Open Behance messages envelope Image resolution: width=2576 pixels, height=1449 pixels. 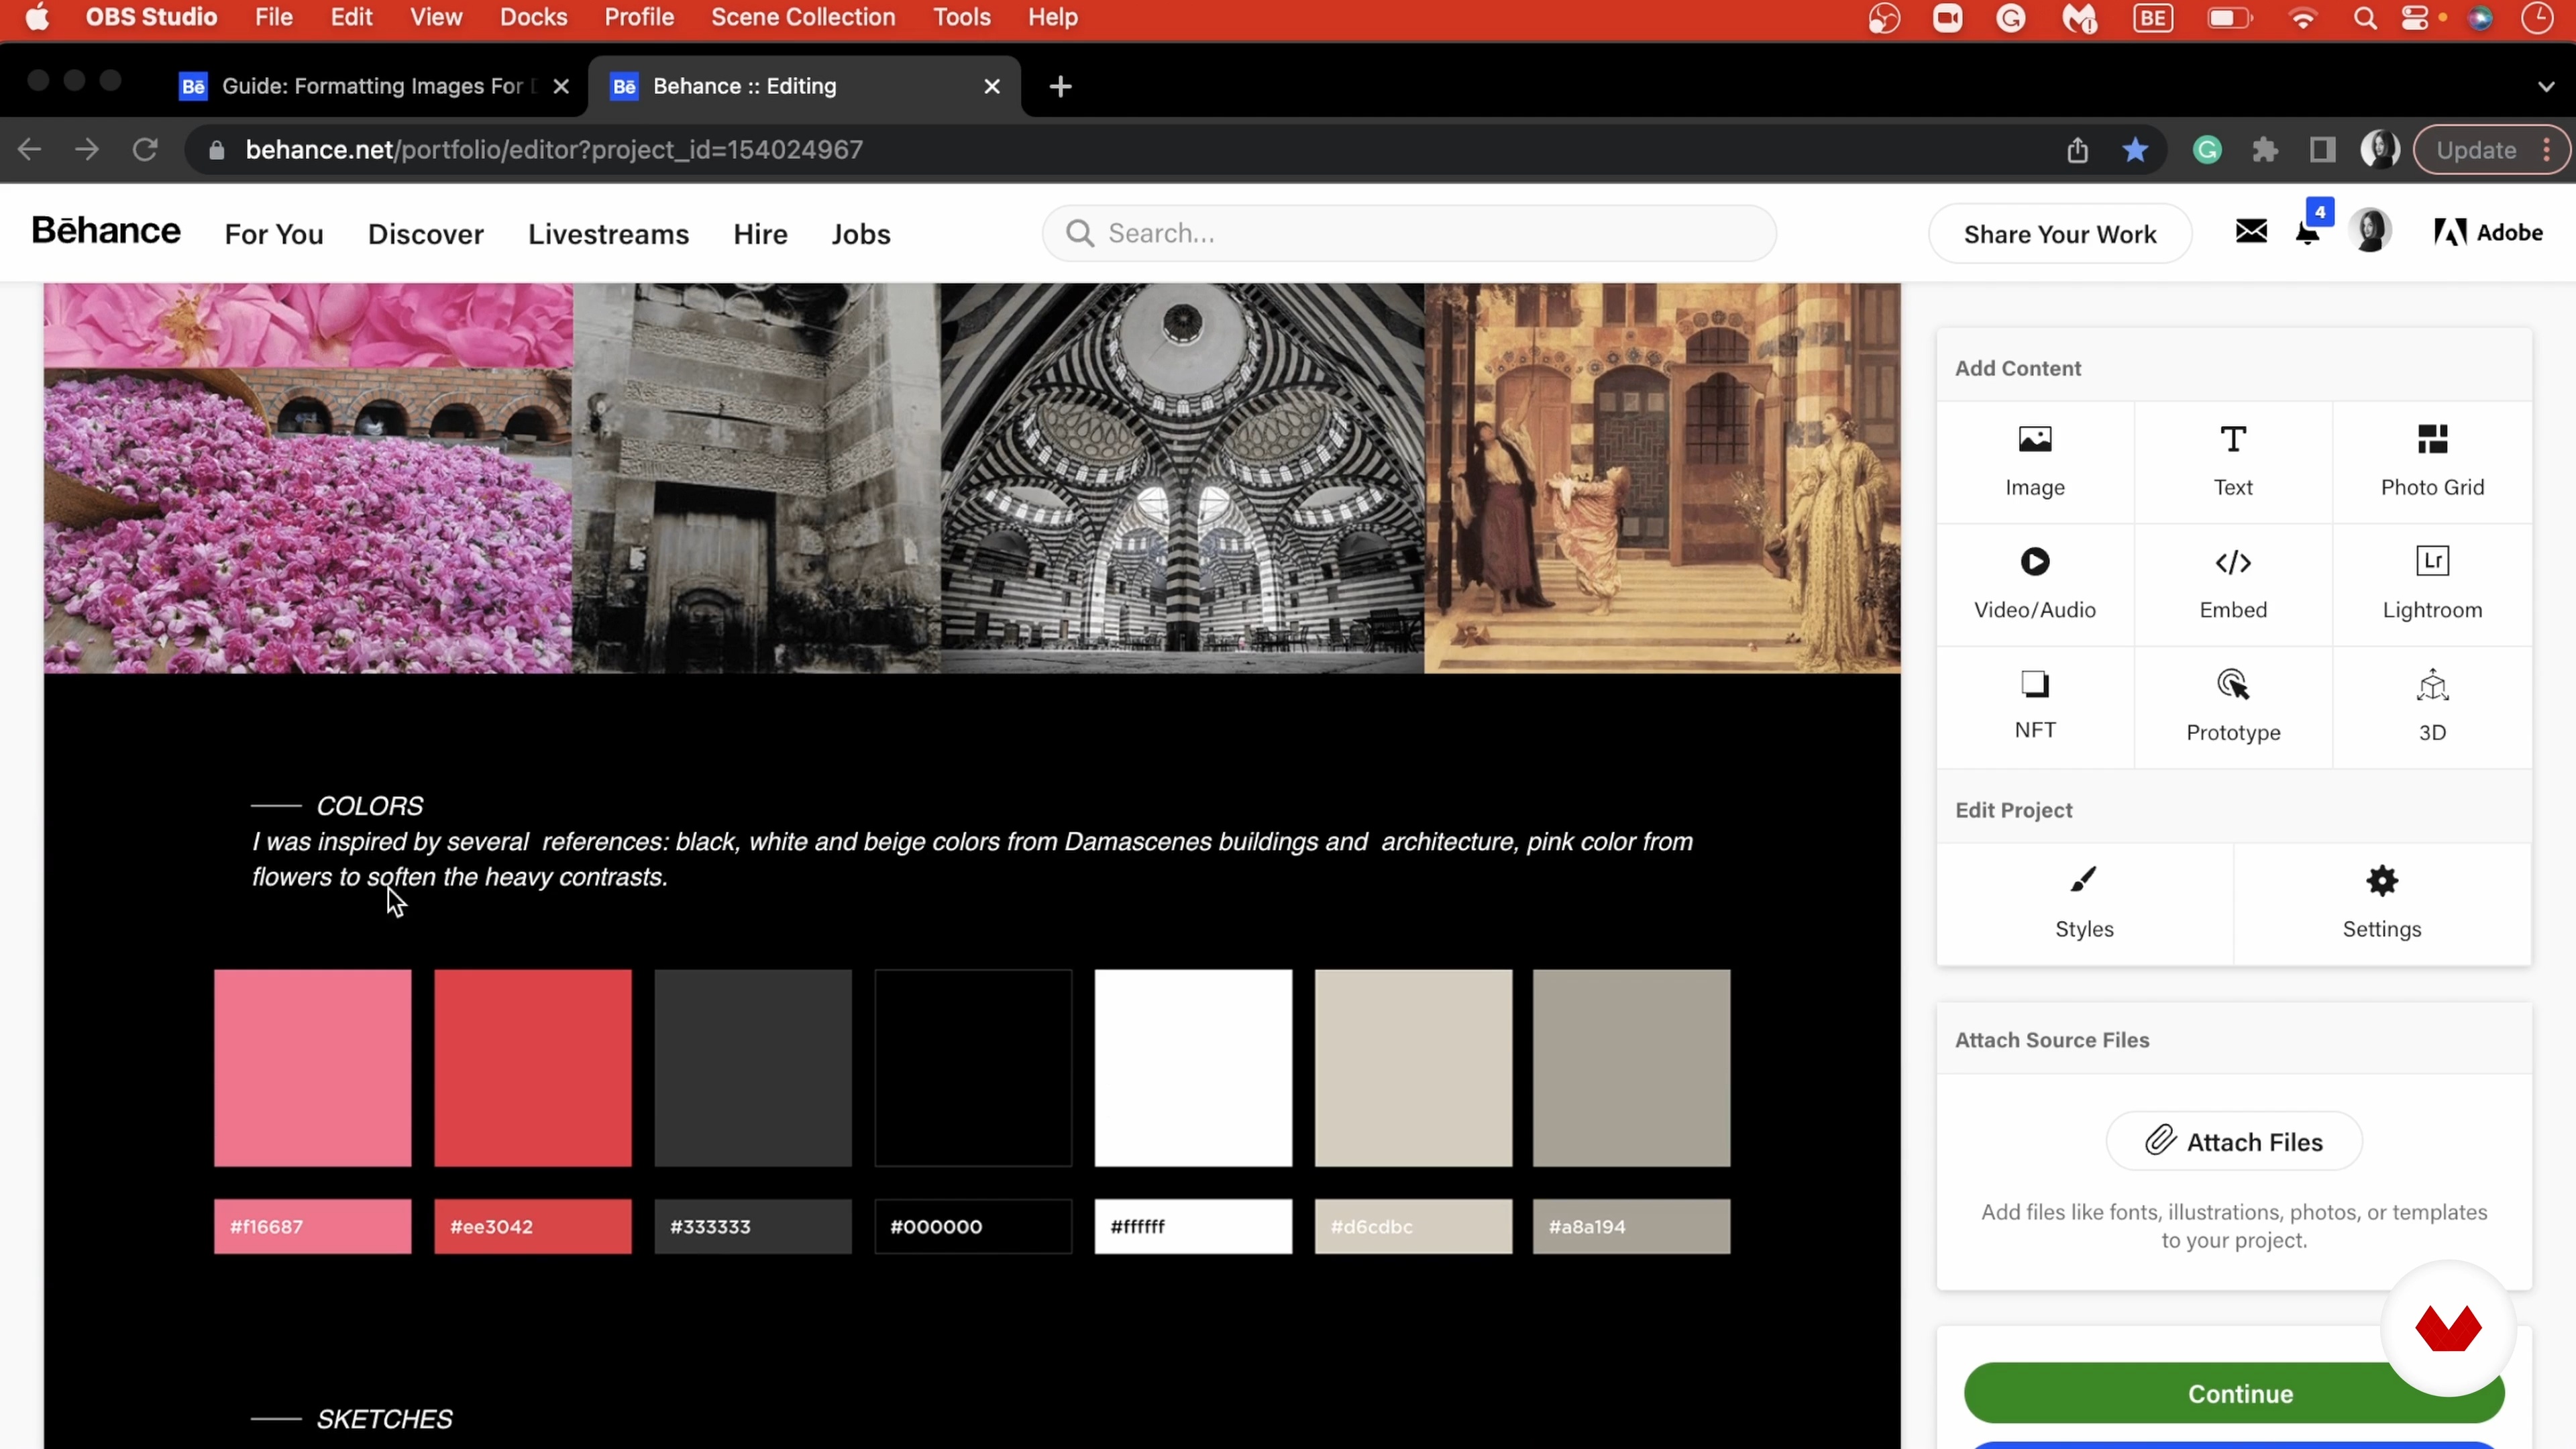coord(2250,232)
